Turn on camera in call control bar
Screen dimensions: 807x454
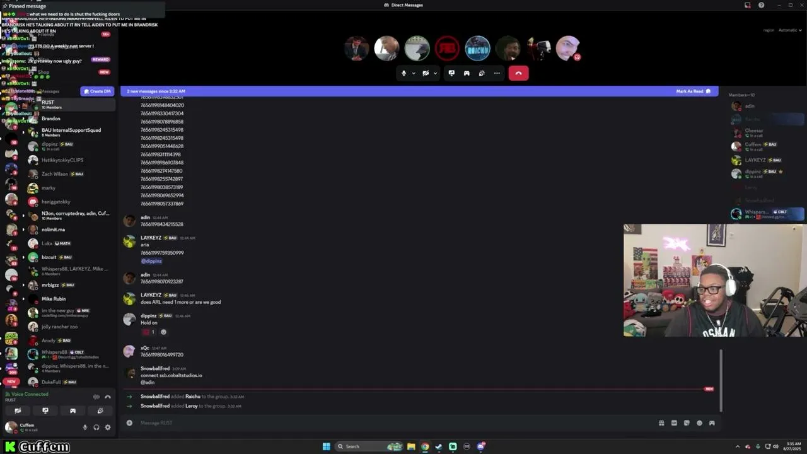(x=426, y=73)
